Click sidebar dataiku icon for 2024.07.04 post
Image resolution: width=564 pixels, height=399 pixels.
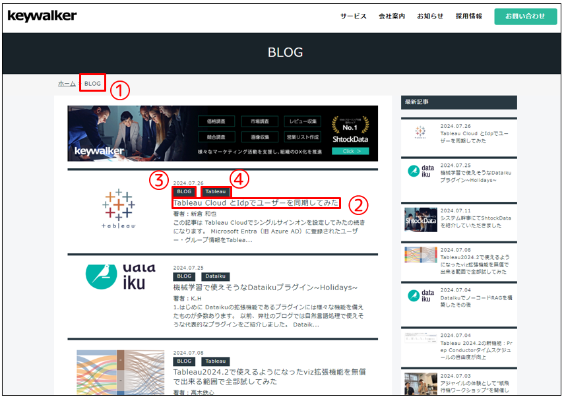(x=422, y=296)
